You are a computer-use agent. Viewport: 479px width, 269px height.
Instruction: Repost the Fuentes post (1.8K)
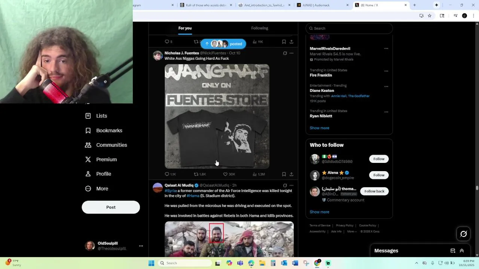tap(200, 174)
